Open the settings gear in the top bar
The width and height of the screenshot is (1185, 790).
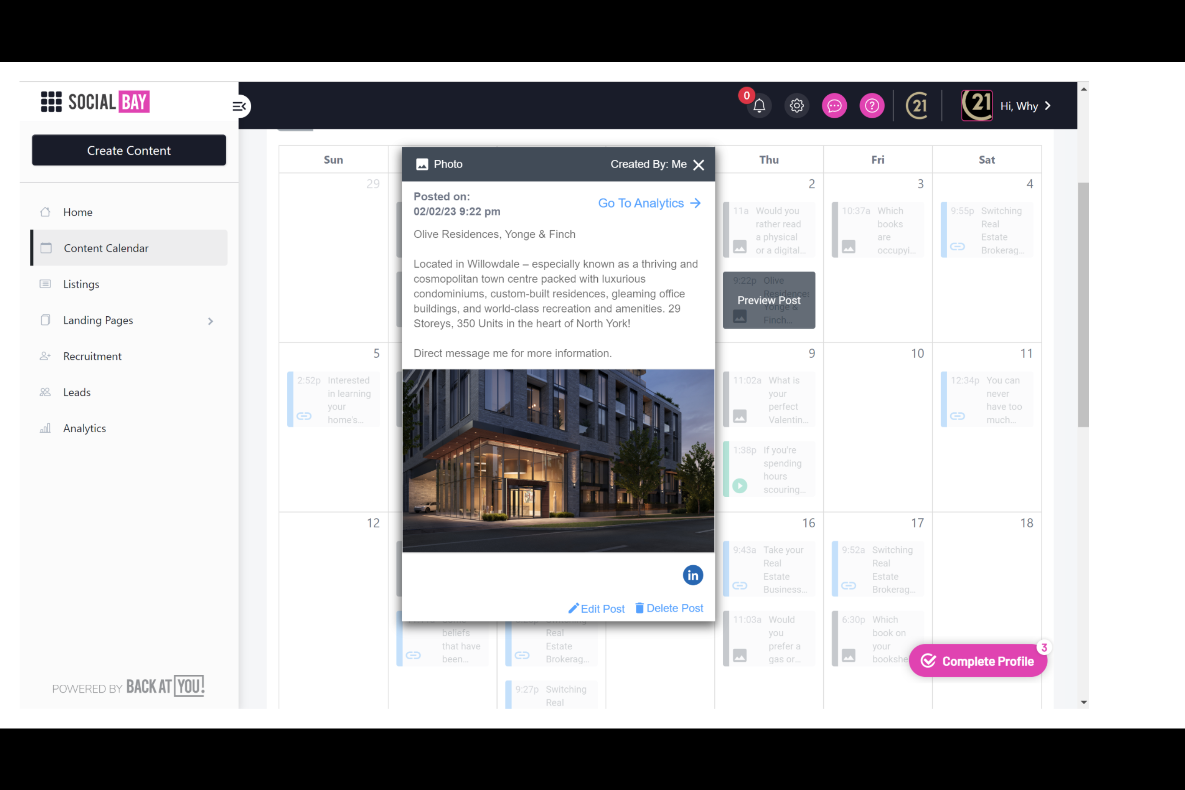pyautogui.click(x=796, y=106)
